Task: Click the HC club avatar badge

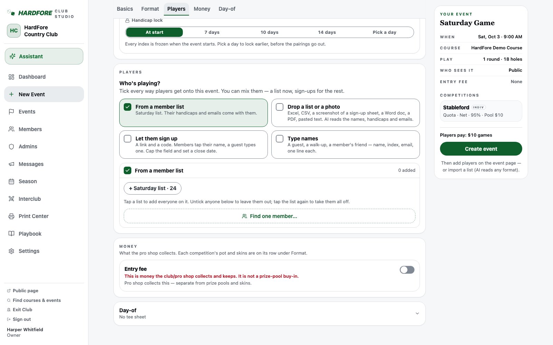Action: point(14,31)
